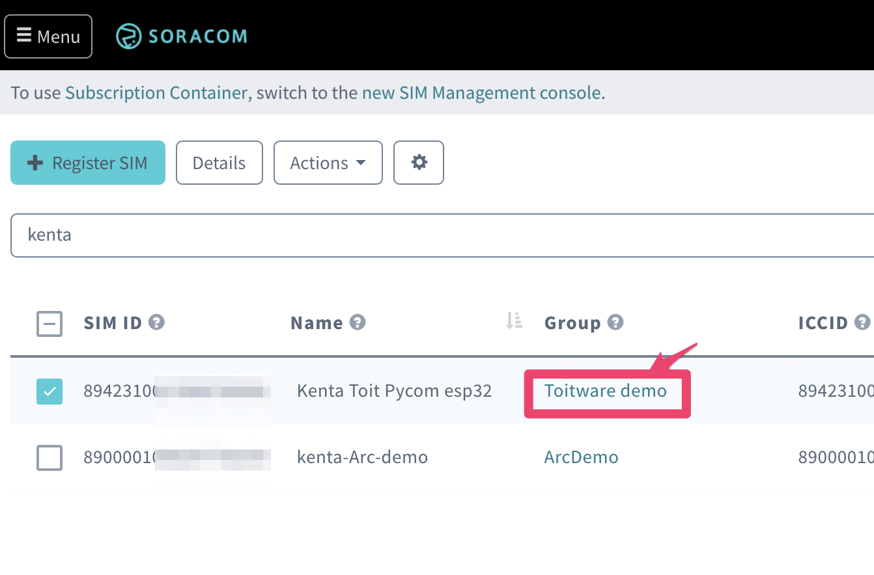Open the hamburger Menu button

[x=48, y=36]
